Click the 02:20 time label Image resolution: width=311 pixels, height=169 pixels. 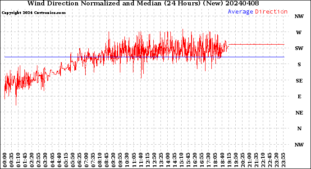(x=32, y=160)
